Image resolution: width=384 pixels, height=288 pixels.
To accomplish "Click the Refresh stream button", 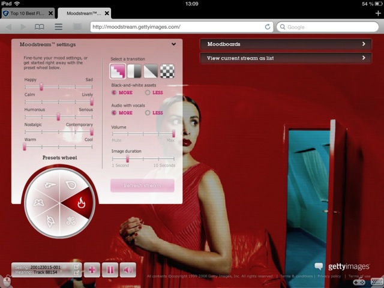I will 142,185.
